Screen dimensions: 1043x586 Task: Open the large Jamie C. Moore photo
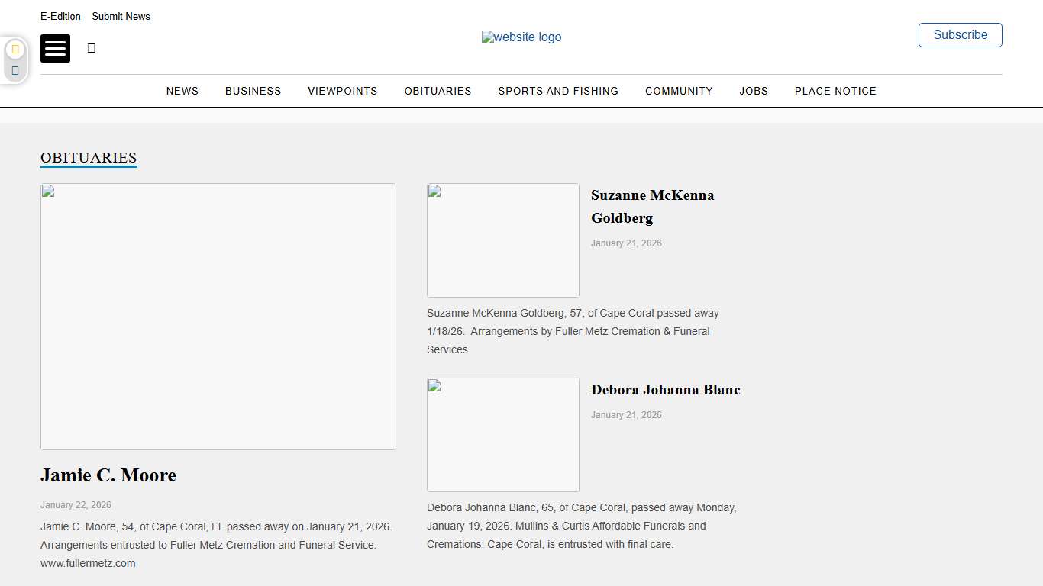[218, 316]
